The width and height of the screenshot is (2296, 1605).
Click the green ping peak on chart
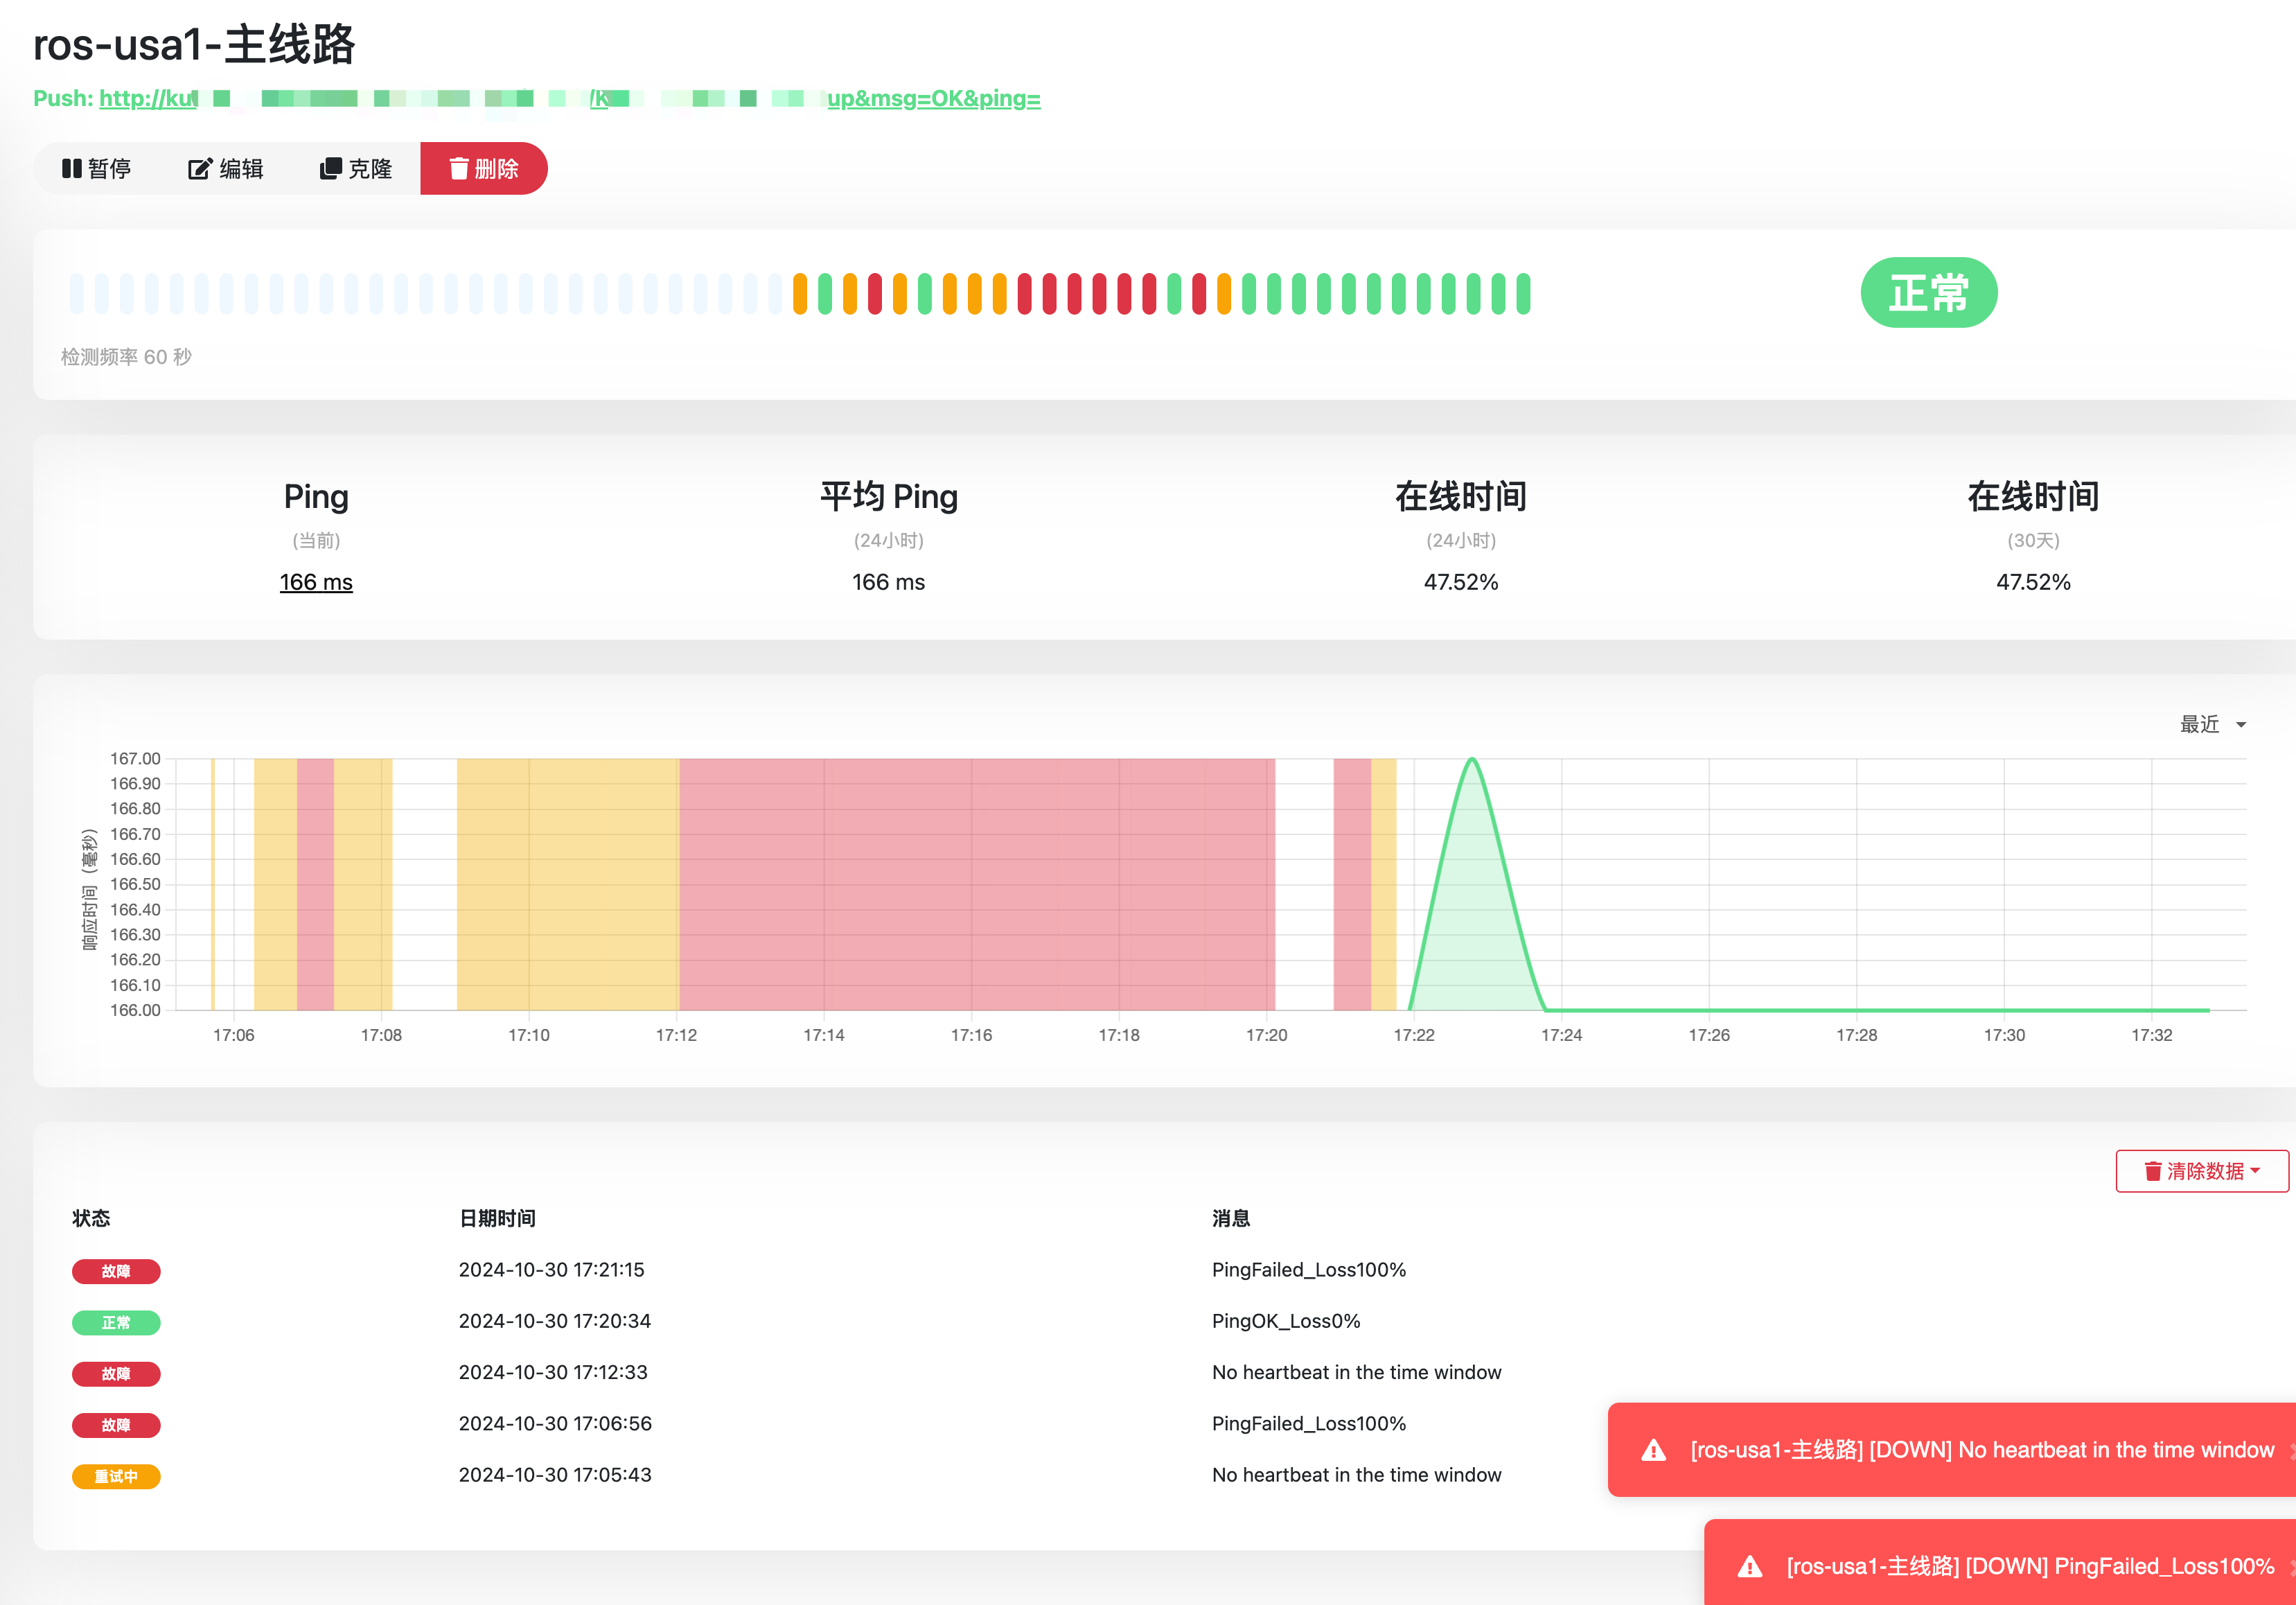coord(1472,762)
